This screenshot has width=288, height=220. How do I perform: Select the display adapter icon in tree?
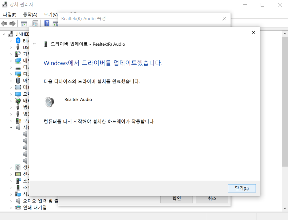pyautogui.click(x=18, y=74)
